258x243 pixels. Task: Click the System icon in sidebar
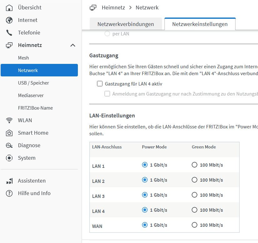9,158
